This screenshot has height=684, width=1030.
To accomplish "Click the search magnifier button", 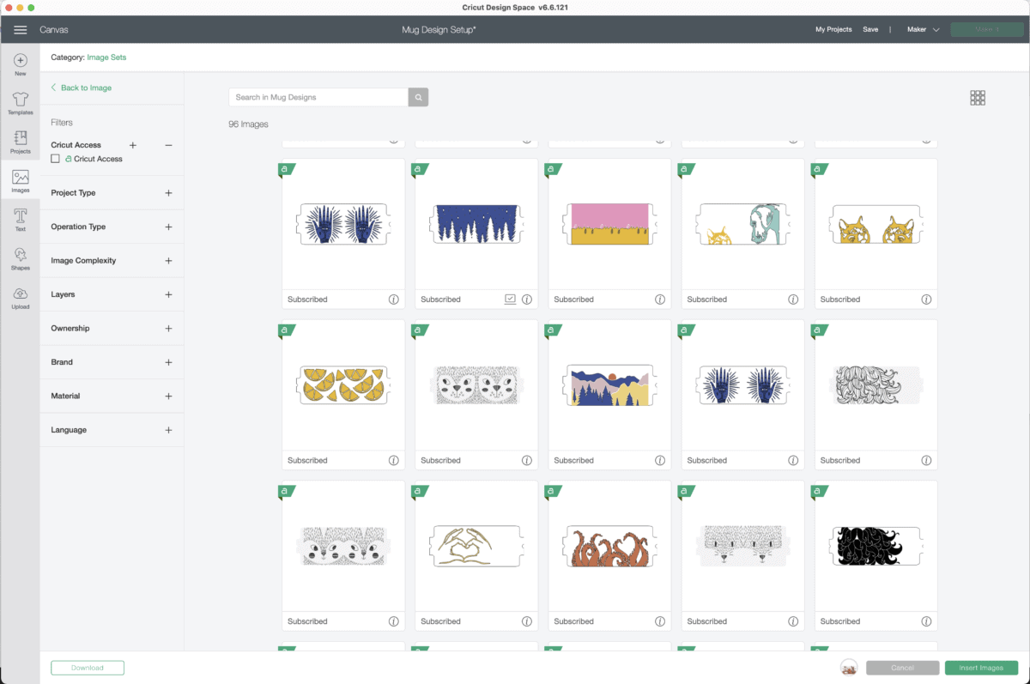I will pyautogui.click(x=418, y=98).
